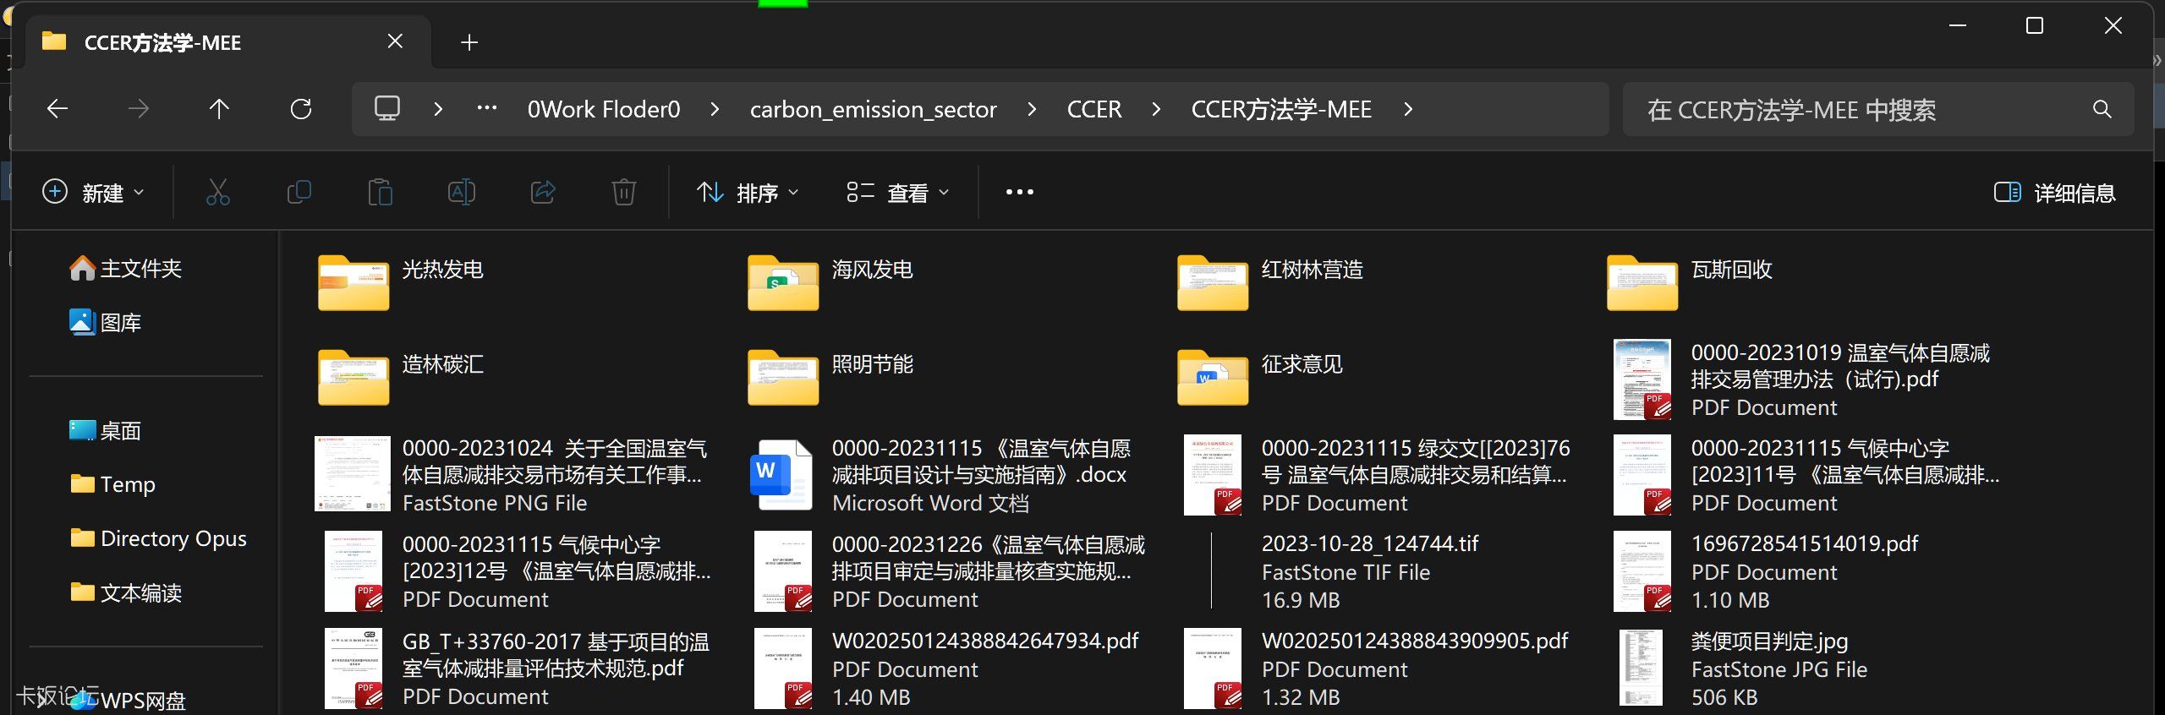Navigate back to previous folder
Image resolution: width=2165 pixels, height=715 pixels.
point(58,109)
